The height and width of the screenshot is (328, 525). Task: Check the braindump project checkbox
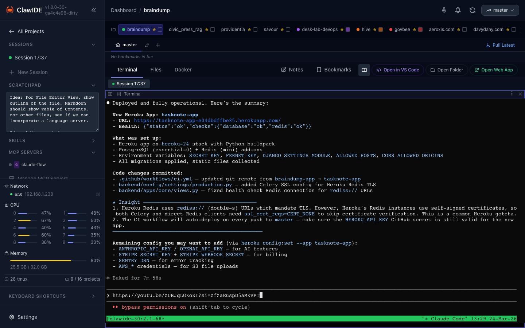click(x=160, y=29)
